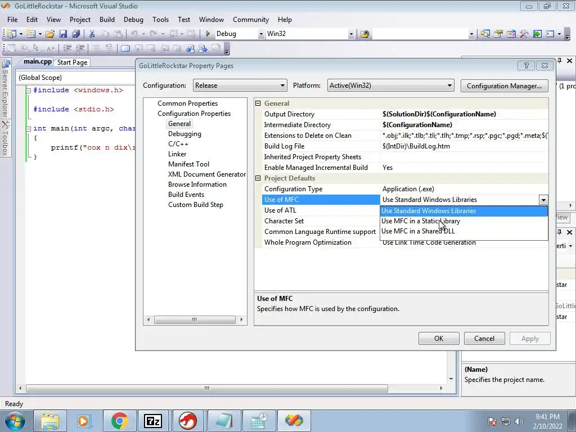The height and width of the screenshot is (432, 576).
Task: Select Manifest Tool in the properties tree
Action: pyautogui.click(x=188, y=164)
